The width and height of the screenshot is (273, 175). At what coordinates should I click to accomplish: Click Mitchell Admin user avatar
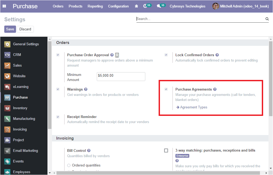click(215, 6)
